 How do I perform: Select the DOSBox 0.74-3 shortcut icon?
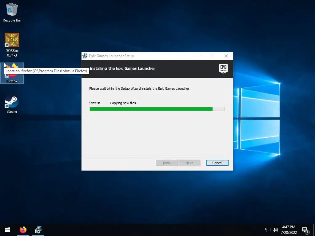click(x=12, y=45)
